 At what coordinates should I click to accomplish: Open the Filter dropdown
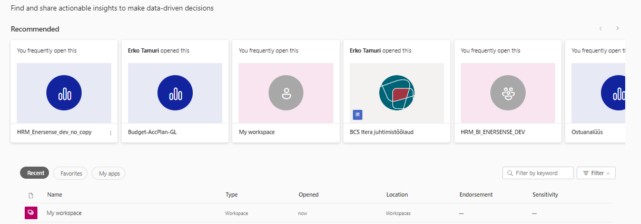(596, 173)
